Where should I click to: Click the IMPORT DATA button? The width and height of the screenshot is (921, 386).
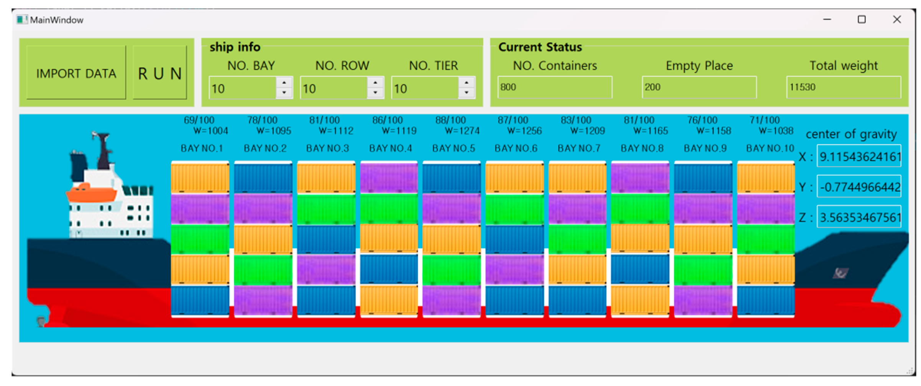click(x=76, y=73)
